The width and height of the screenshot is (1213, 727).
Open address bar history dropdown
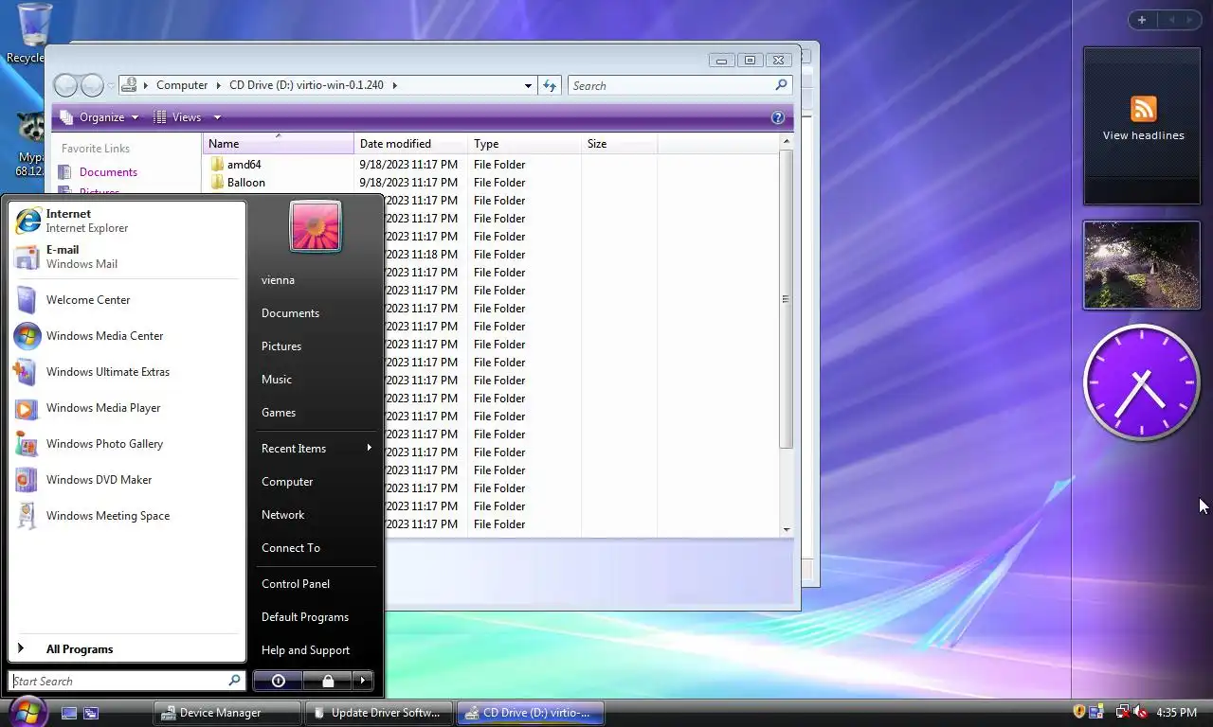[528, 85]
